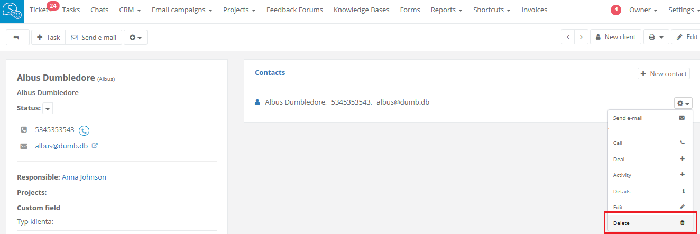This screenshot has height=234, width=700.
Task: Click the New client button
Action: pyautogui.click(x=615, y=38)
